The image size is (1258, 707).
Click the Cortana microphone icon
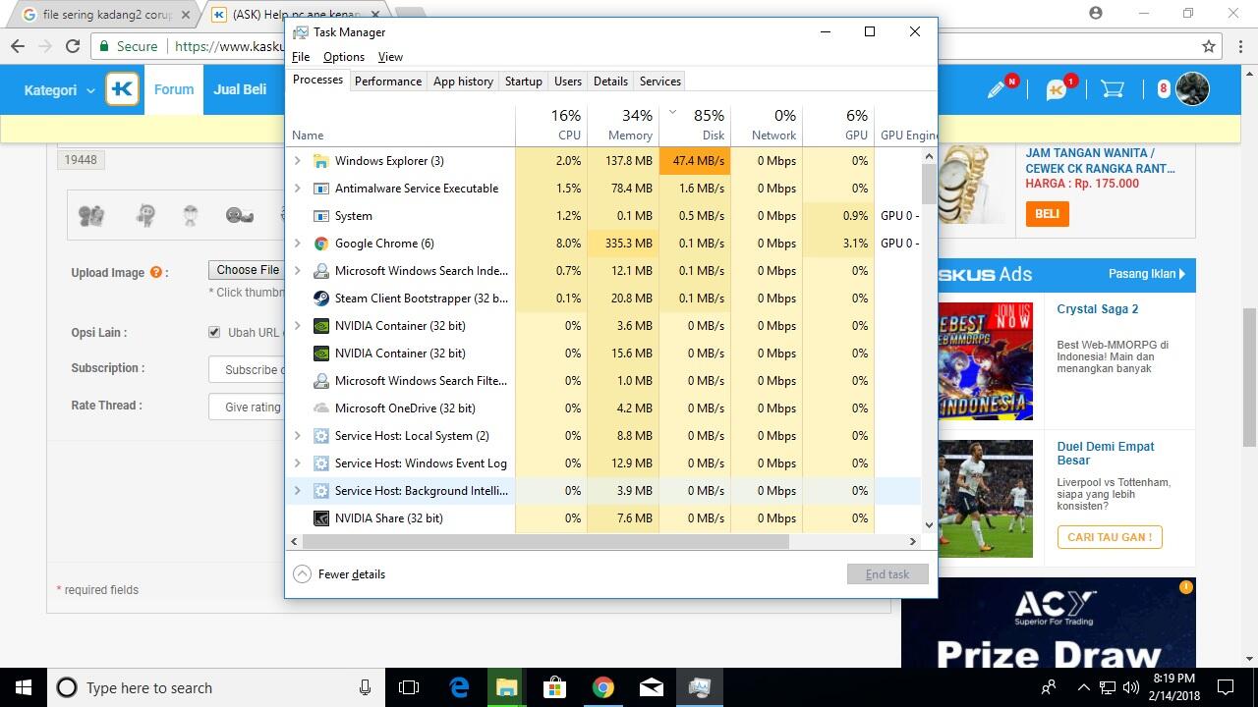[366, 687]
